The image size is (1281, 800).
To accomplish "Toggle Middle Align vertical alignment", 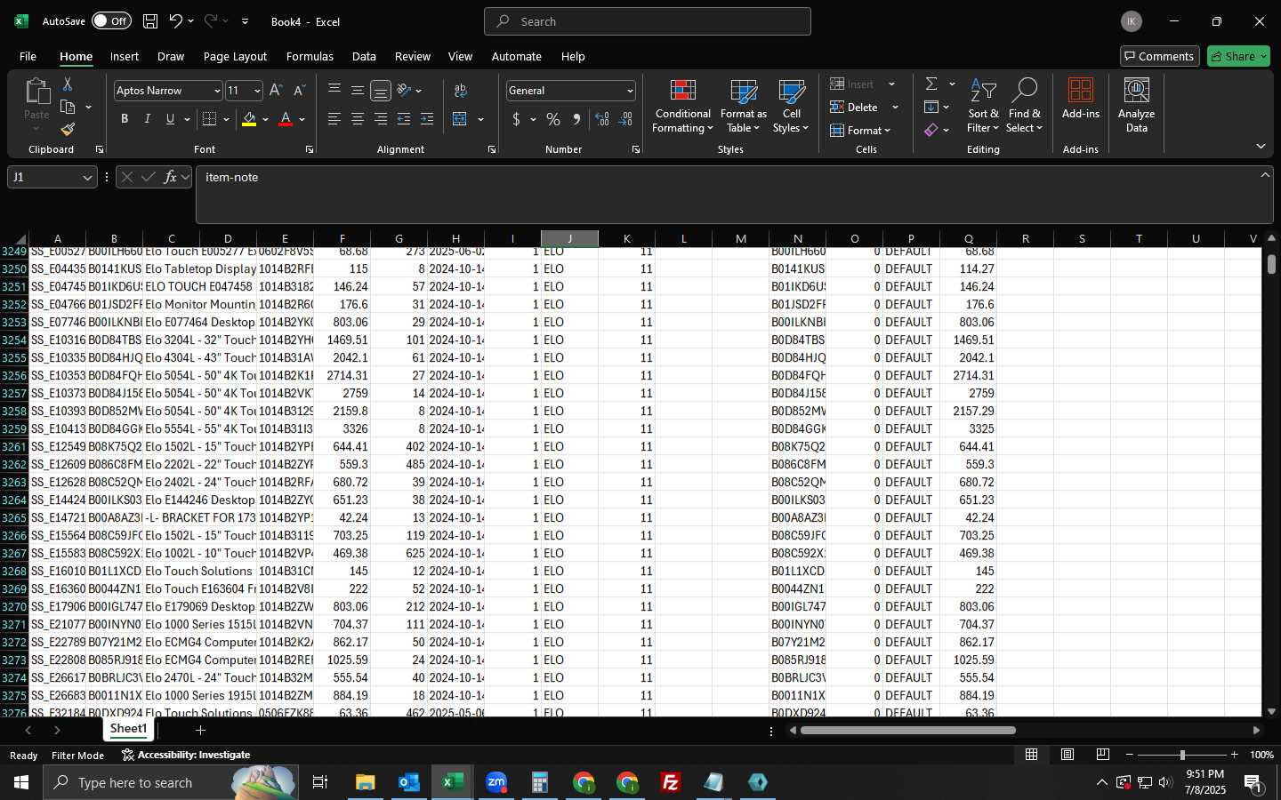I will (x=358, y=91).
